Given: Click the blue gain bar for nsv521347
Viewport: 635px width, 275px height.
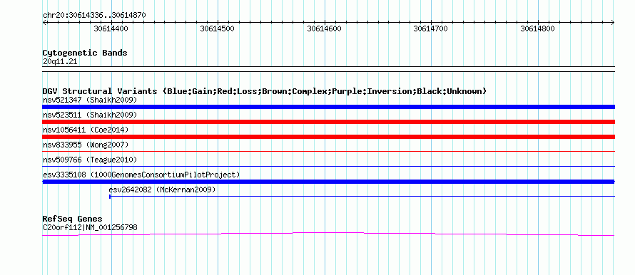Looking at the screenshot, I should point(328,107).
